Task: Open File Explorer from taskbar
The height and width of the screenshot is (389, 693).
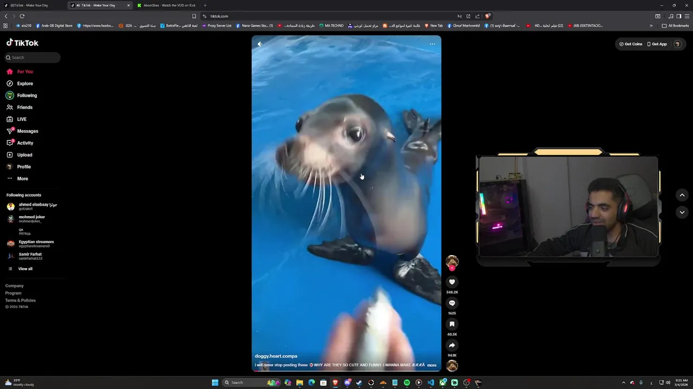Action: tap(299, 383)
